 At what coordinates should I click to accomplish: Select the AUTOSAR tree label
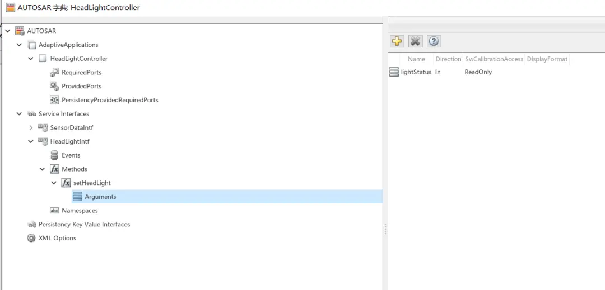(41, 31)
